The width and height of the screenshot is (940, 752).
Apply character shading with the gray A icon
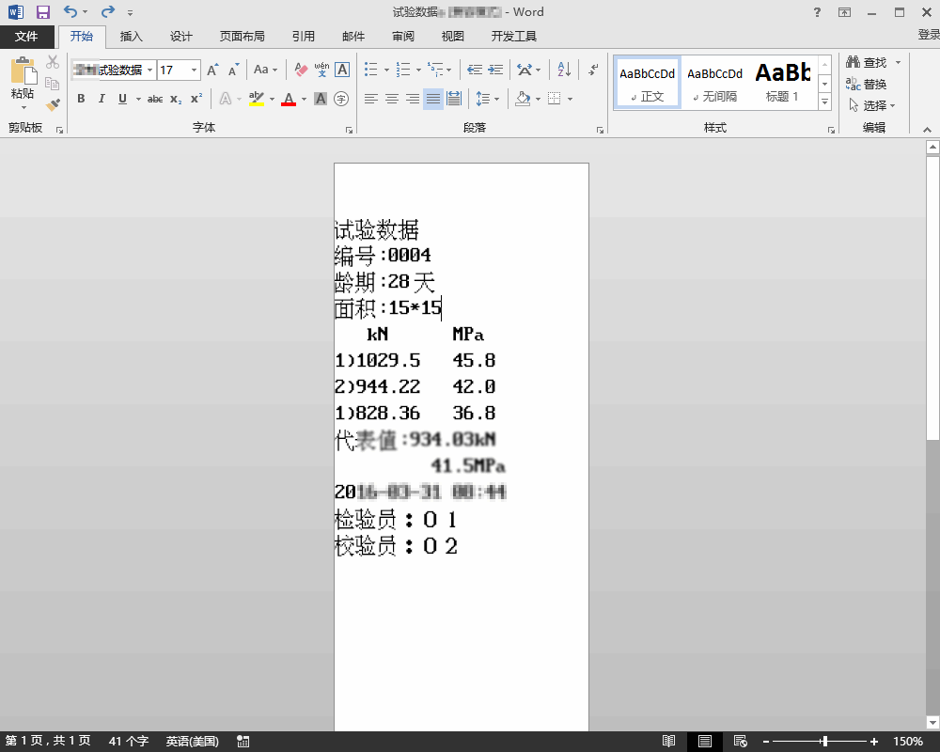click(x=321, y=99)
